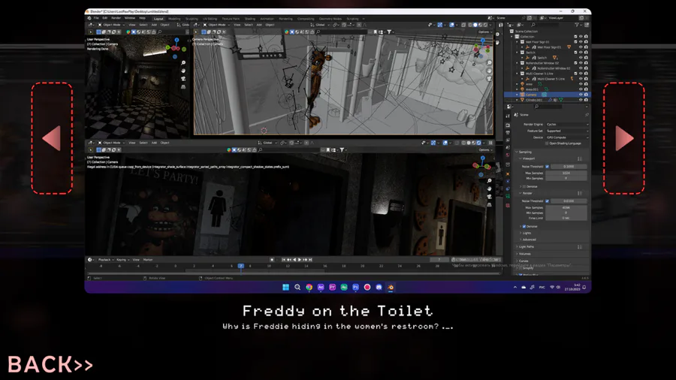Click the BACK>> button
The width and height of the screenshot is (676, 380).
pyautogui.click(x=50, y=364)
